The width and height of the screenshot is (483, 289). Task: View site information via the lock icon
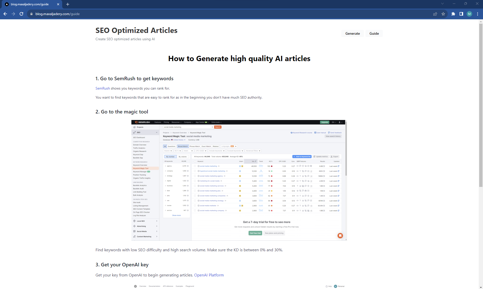click(31, 14)
